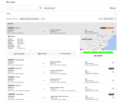Screen dimensions: 120x105
Task: Collapse the Delivered load row chevron
Action: point(113,32)
